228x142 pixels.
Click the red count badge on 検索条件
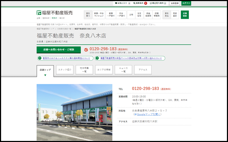(x=146, y=3)
